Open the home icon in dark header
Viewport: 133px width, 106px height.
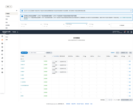(18, 32)
